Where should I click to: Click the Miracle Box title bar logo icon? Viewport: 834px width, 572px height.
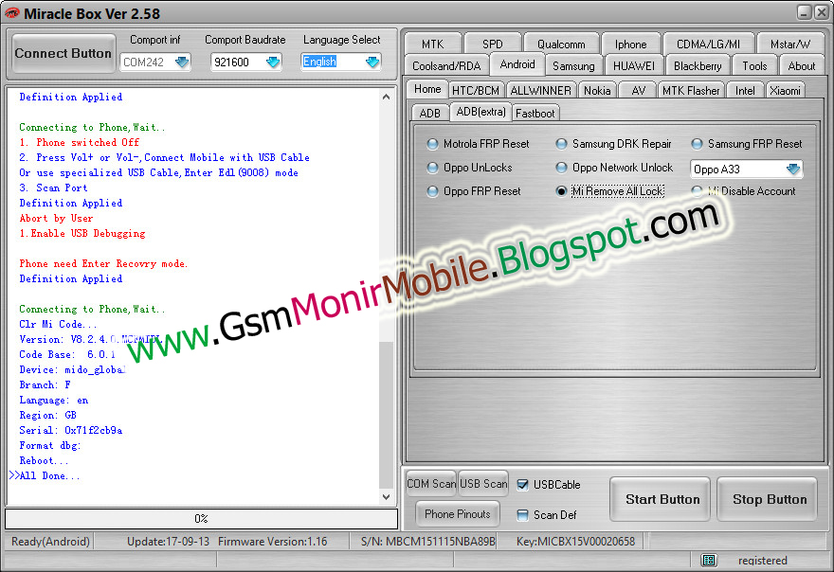pyautogui.click(x=11, y=12)
